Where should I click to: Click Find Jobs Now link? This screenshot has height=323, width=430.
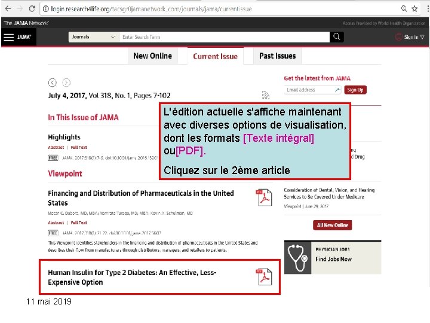point(333,259)
